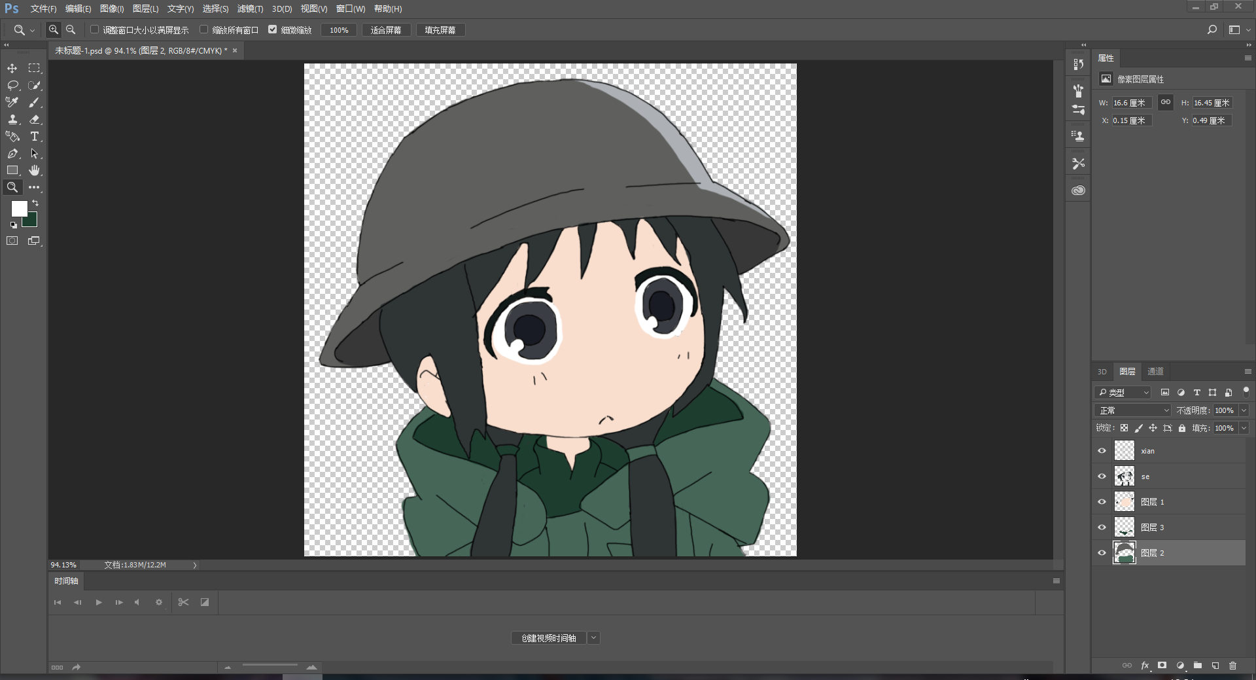The height and width of the screenshot is (680, 1256).
Task: Expand the fill slider dropdown
Action: [x=1244, y=428]
